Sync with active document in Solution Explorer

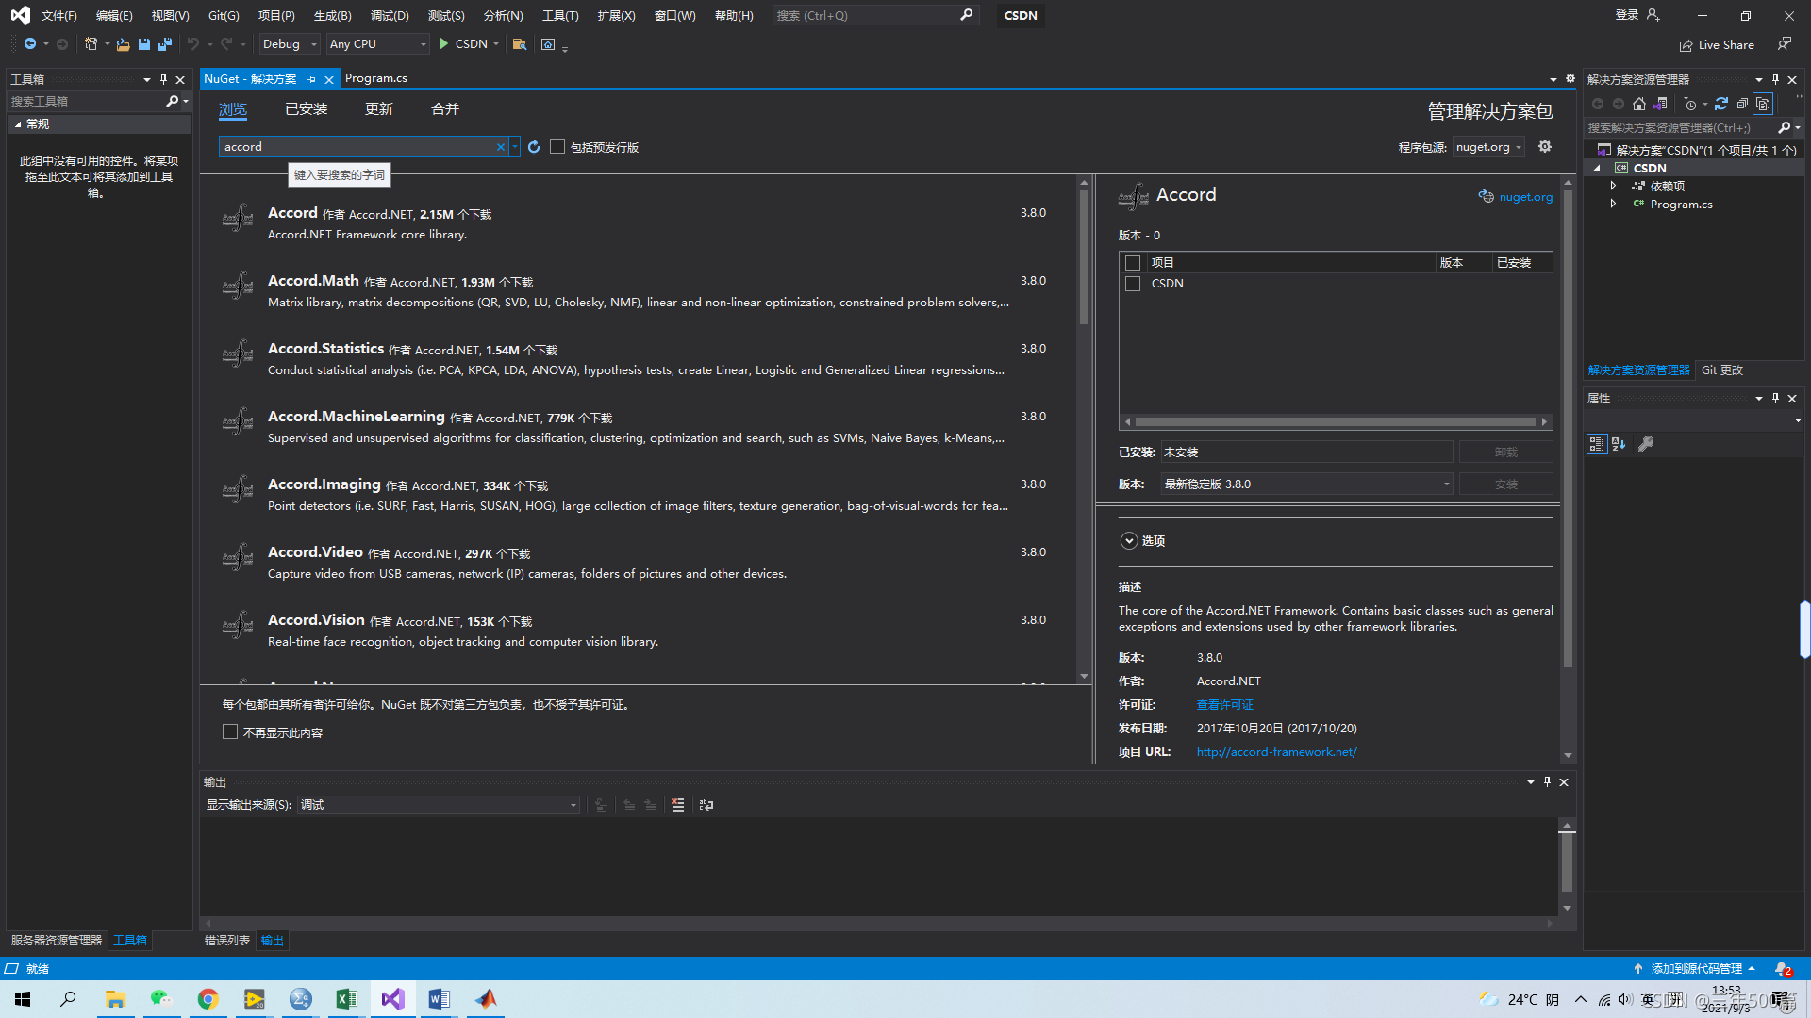(x=1721, y=104)
